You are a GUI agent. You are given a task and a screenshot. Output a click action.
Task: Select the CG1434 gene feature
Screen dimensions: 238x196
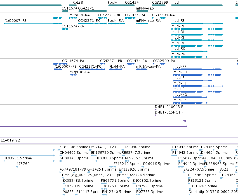[130, 5]
